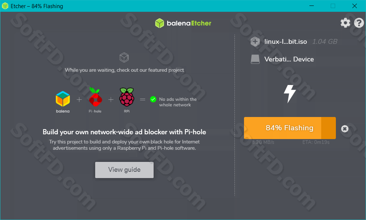Viewport: 366px width, 220px height.
Task: Click the green checkmark icon
Action: [153, 99]
